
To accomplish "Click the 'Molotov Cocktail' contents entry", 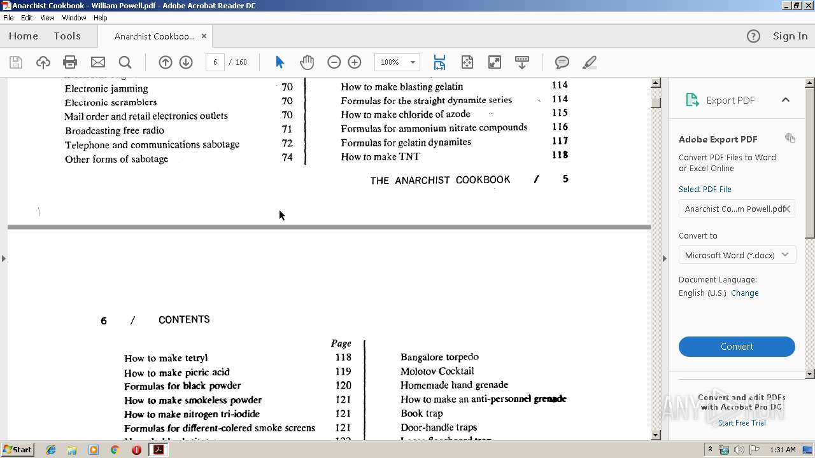I will [x=437, y=371].
